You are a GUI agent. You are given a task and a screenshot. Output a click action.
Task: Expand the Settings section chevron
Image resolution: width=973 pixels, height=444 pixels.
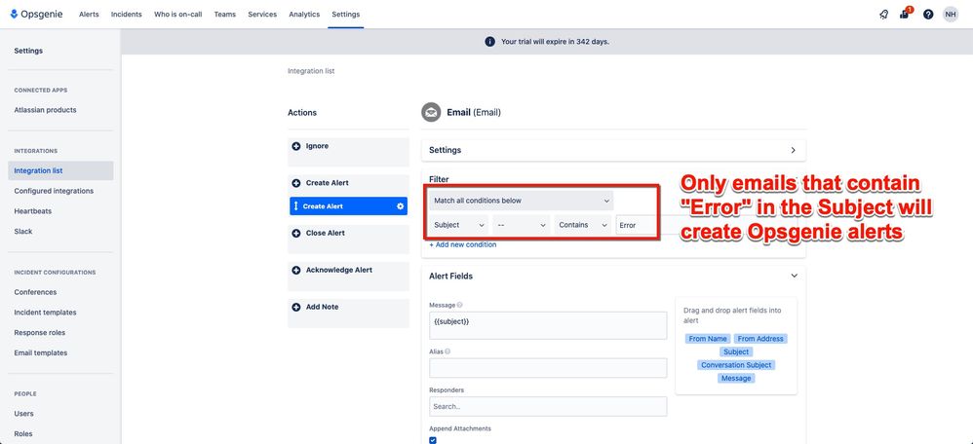(793, 150)
